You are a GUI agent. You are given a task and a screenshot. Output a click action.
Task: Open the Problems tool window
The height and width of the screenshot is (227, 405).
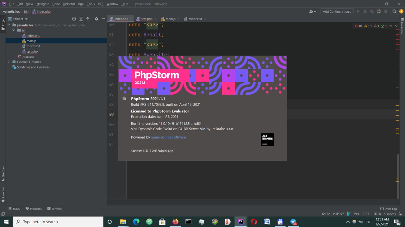[x=34, y=209]
